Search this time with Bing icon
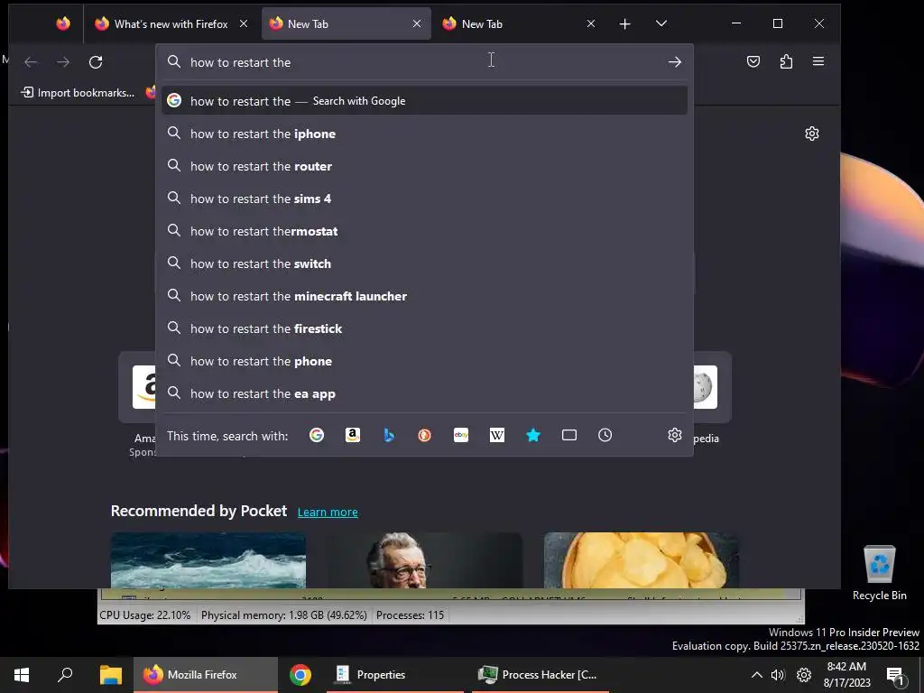The height and width of the screenshot is (693, 924). (389, 435)
